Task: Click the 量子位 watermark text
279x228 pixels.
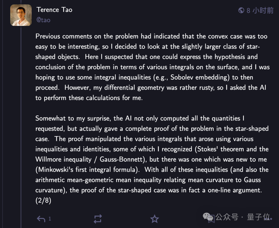Action: pos(258,217)
